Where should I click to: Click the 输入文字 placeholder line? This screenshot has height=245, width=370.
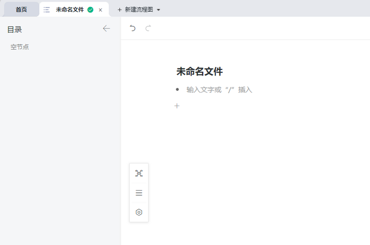(219, 90)
